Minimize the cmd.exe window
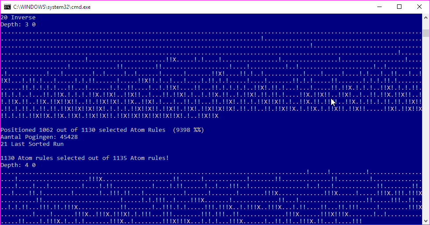430x225 pixels. point(379,7)
